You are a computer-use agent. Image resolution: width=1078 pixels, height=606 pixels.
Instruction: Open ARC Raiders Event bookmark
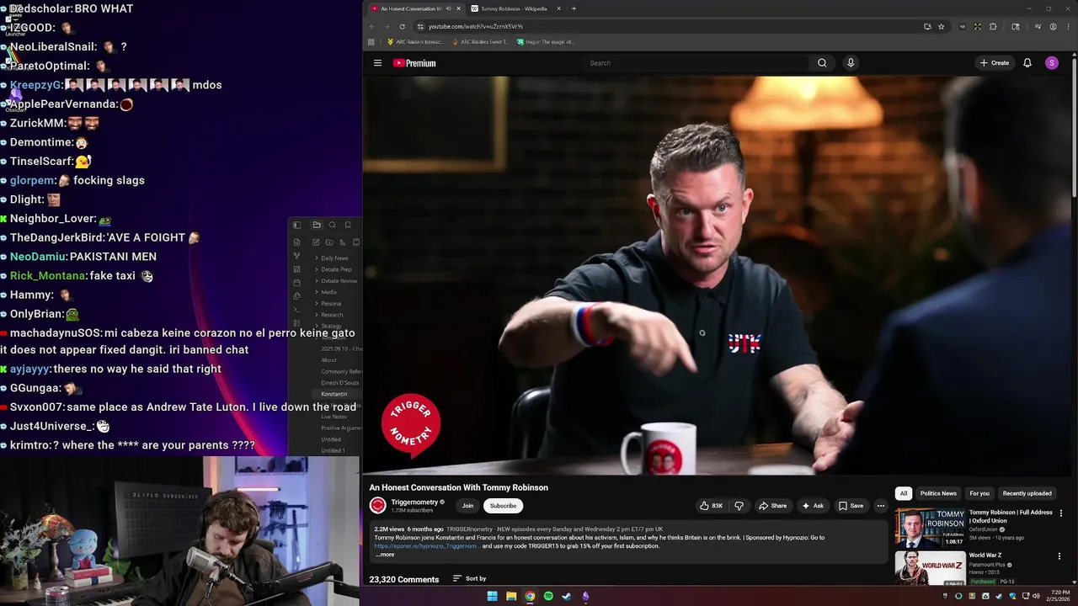482,42
